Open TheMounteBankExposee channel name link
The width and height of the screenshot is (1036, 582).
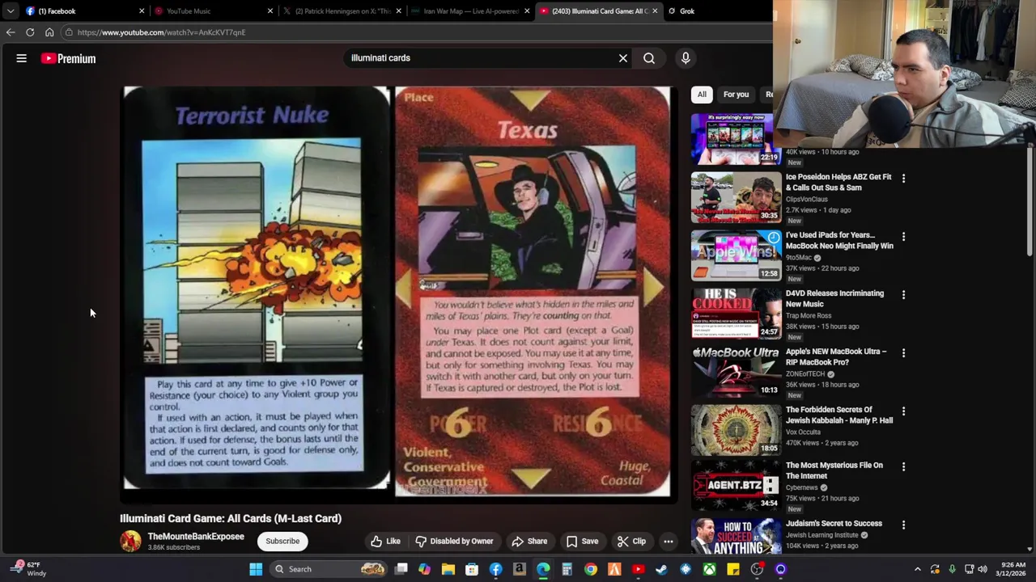click(x=196, y=536)
